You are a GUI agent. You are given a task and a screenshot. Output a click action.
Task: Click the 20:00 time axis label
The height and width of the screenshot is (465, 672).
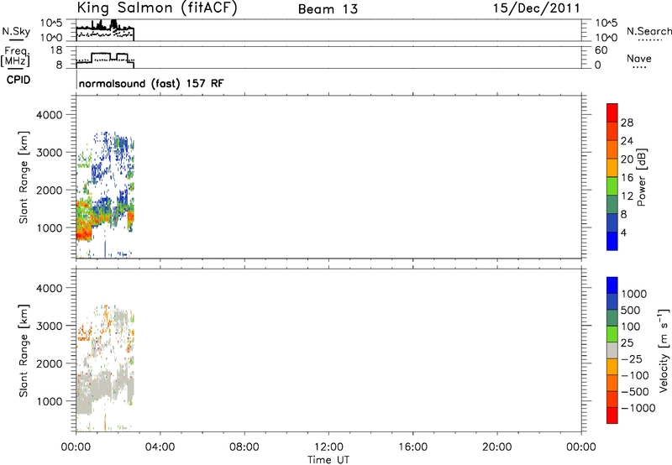pos(496,447)
